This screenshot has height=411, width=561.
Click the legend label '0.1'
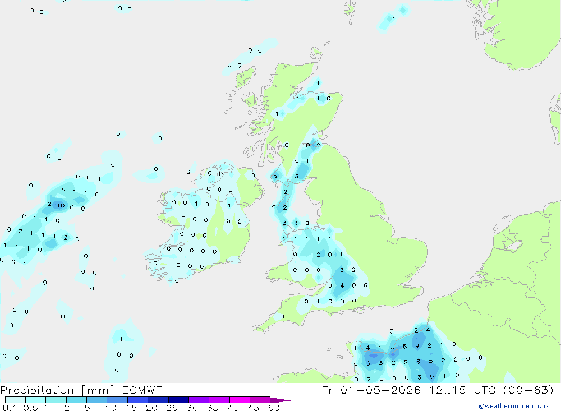(10, 408)
